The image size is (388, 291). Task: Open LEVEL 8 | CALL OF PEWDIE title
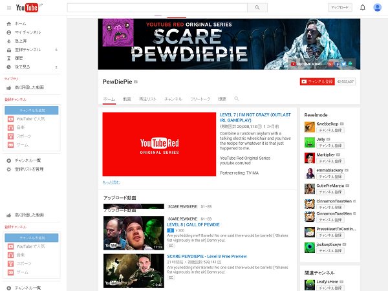coord(193,224)
